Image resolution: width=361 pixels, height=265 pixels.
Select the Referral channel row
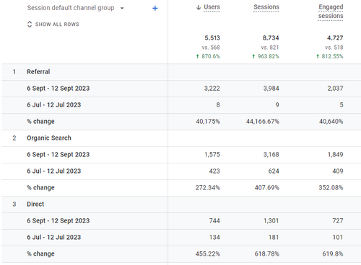[181, 72]
